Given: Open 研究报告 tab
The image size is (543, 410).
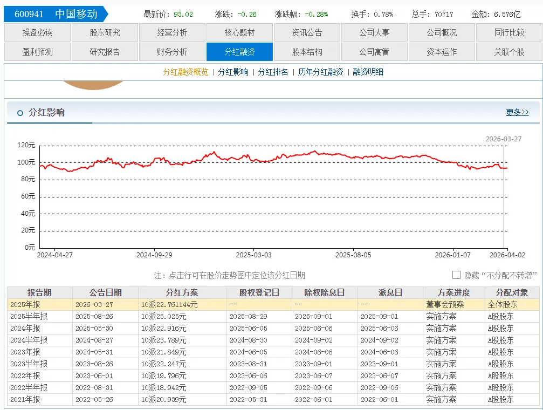Looking at the screenshot, I should coord(105,52).
